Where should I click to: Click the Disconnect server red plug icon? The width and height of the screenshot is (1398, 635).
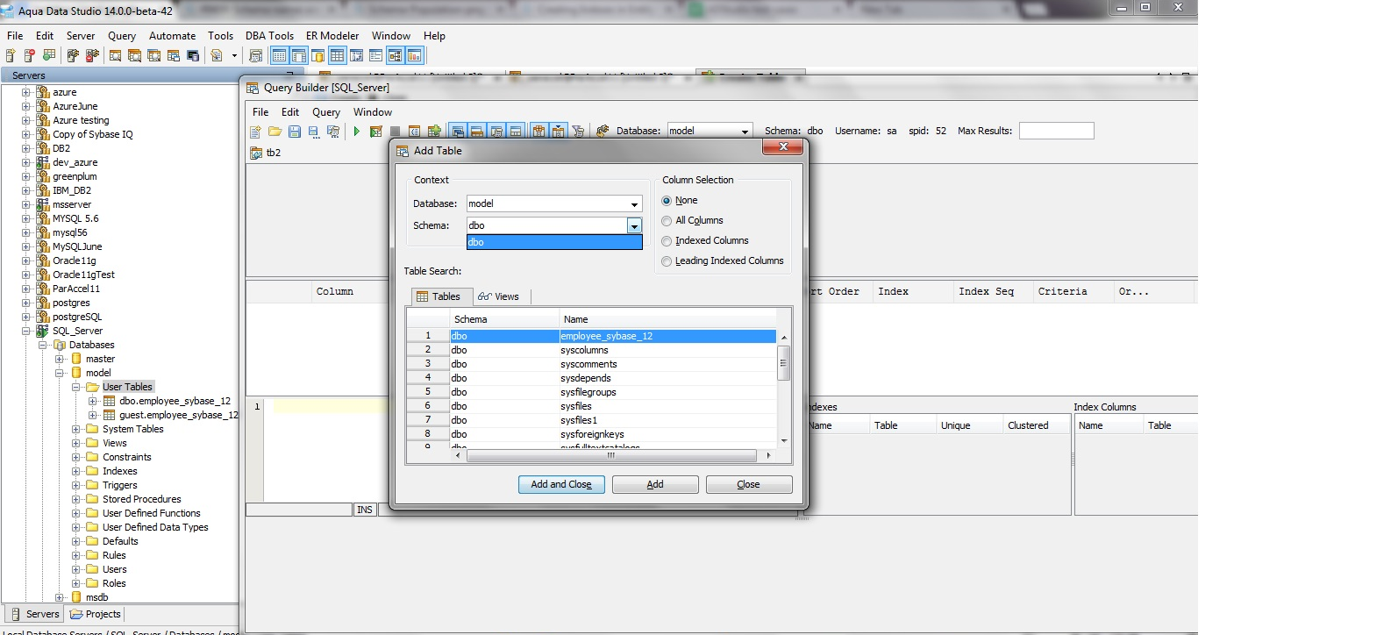92,56
